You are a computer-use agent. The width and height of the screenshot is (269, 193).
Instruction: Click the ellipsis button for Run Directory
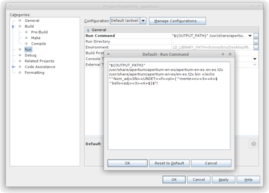[256, 42]
